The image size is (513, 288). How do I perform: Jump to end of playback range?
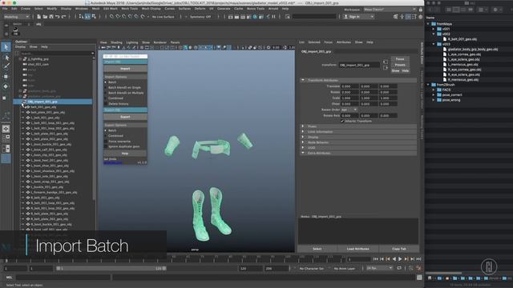click(x=418, y=259)
